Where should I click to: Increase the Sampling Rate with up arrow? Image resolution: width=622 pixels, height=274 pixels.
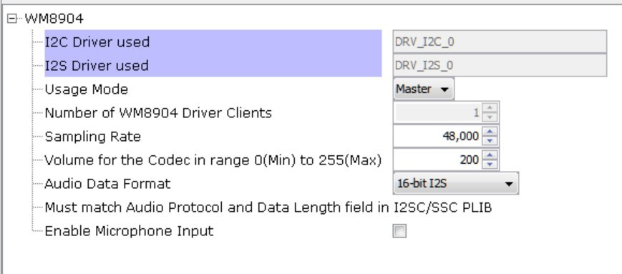(490, 132)
